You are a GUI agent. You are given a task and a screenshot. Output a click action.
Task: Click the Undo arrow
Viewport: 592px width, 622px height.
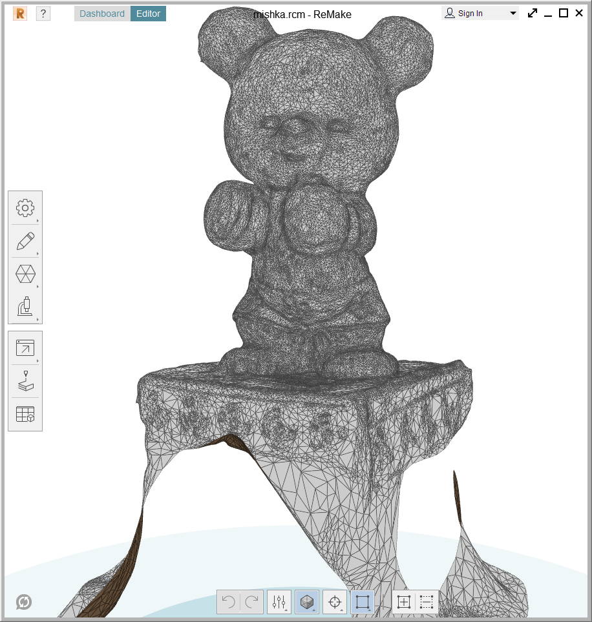click(x=228, y=602)
